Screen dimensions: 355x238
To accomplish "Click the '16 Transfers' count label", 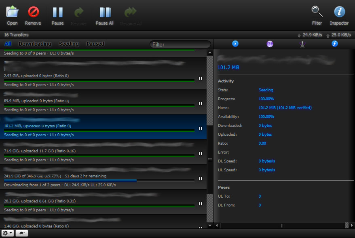I will click(x=16, y=35).
